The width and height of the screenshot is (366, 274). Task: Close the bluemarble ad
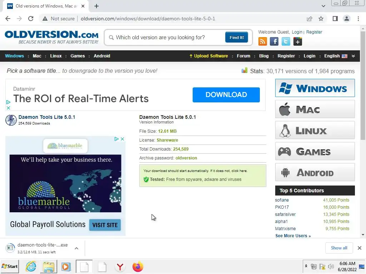click(122, 139)
